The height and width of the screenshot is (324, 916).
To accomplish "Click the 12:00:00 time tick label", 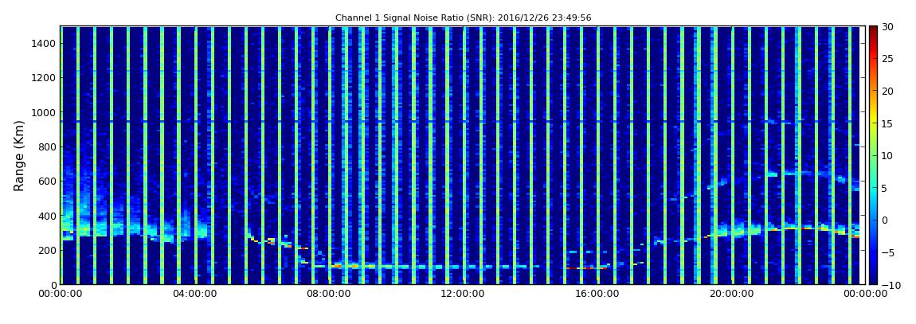I will (463, 294).
